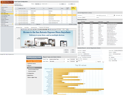Toggle Active checkbox for STARTSTD row
127x95 pixels.
click(62, 15)
